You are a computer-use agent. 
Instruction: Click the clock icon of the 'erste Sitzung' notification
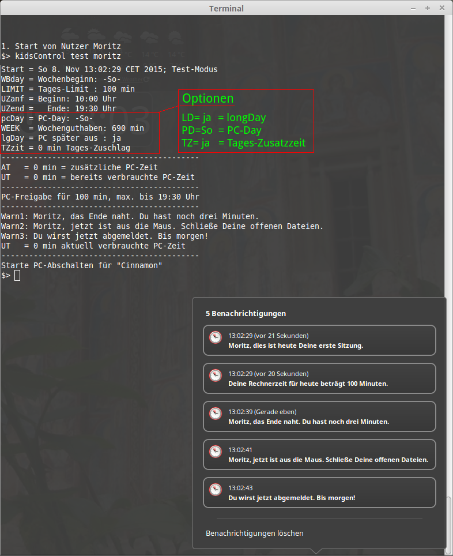click(x=216, y=337)
